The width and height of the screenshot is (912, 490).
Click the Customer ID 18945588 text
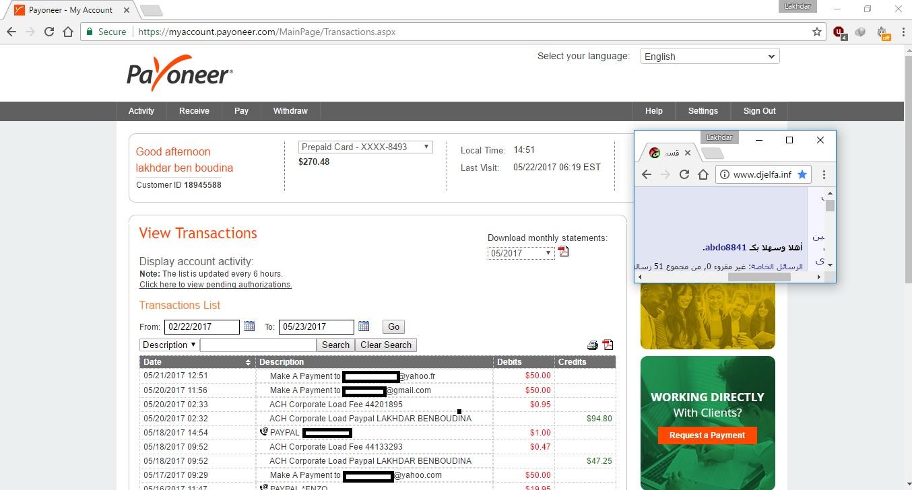[178, 185]
